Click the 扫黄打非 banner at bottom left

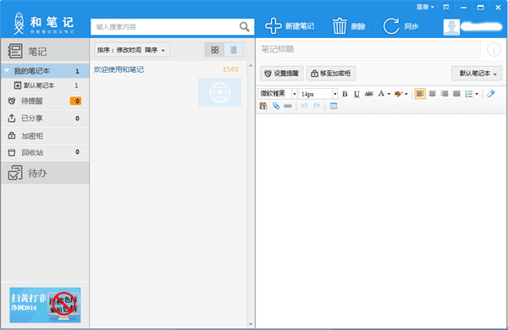pyautogui.click(x=45, y=305)
